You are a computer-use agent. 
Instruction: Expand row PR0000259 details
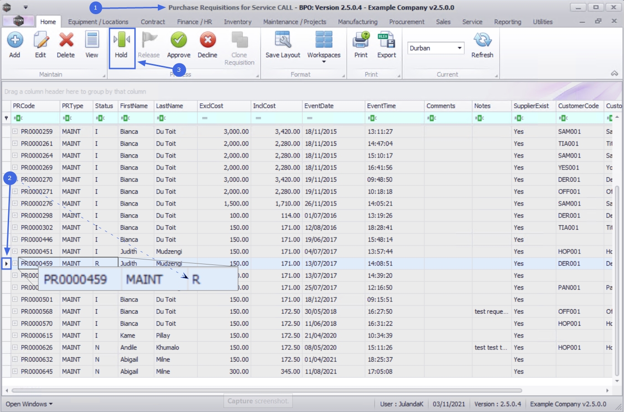[15, 131]
